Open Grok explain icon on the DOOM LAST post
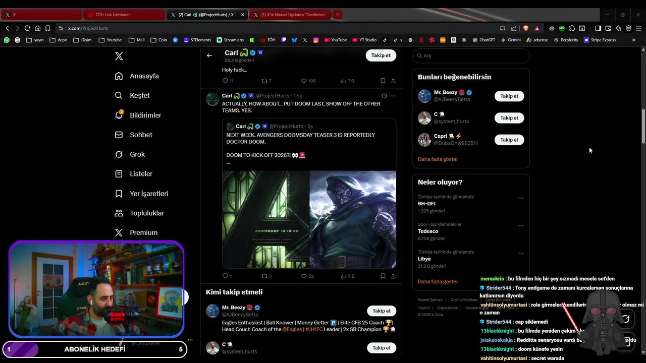Viewport: 646px width, 363px height. (x=384, y=96)
